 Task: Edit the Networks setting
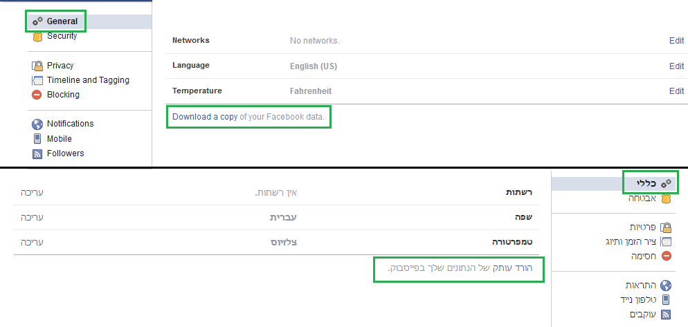point(676,41)
